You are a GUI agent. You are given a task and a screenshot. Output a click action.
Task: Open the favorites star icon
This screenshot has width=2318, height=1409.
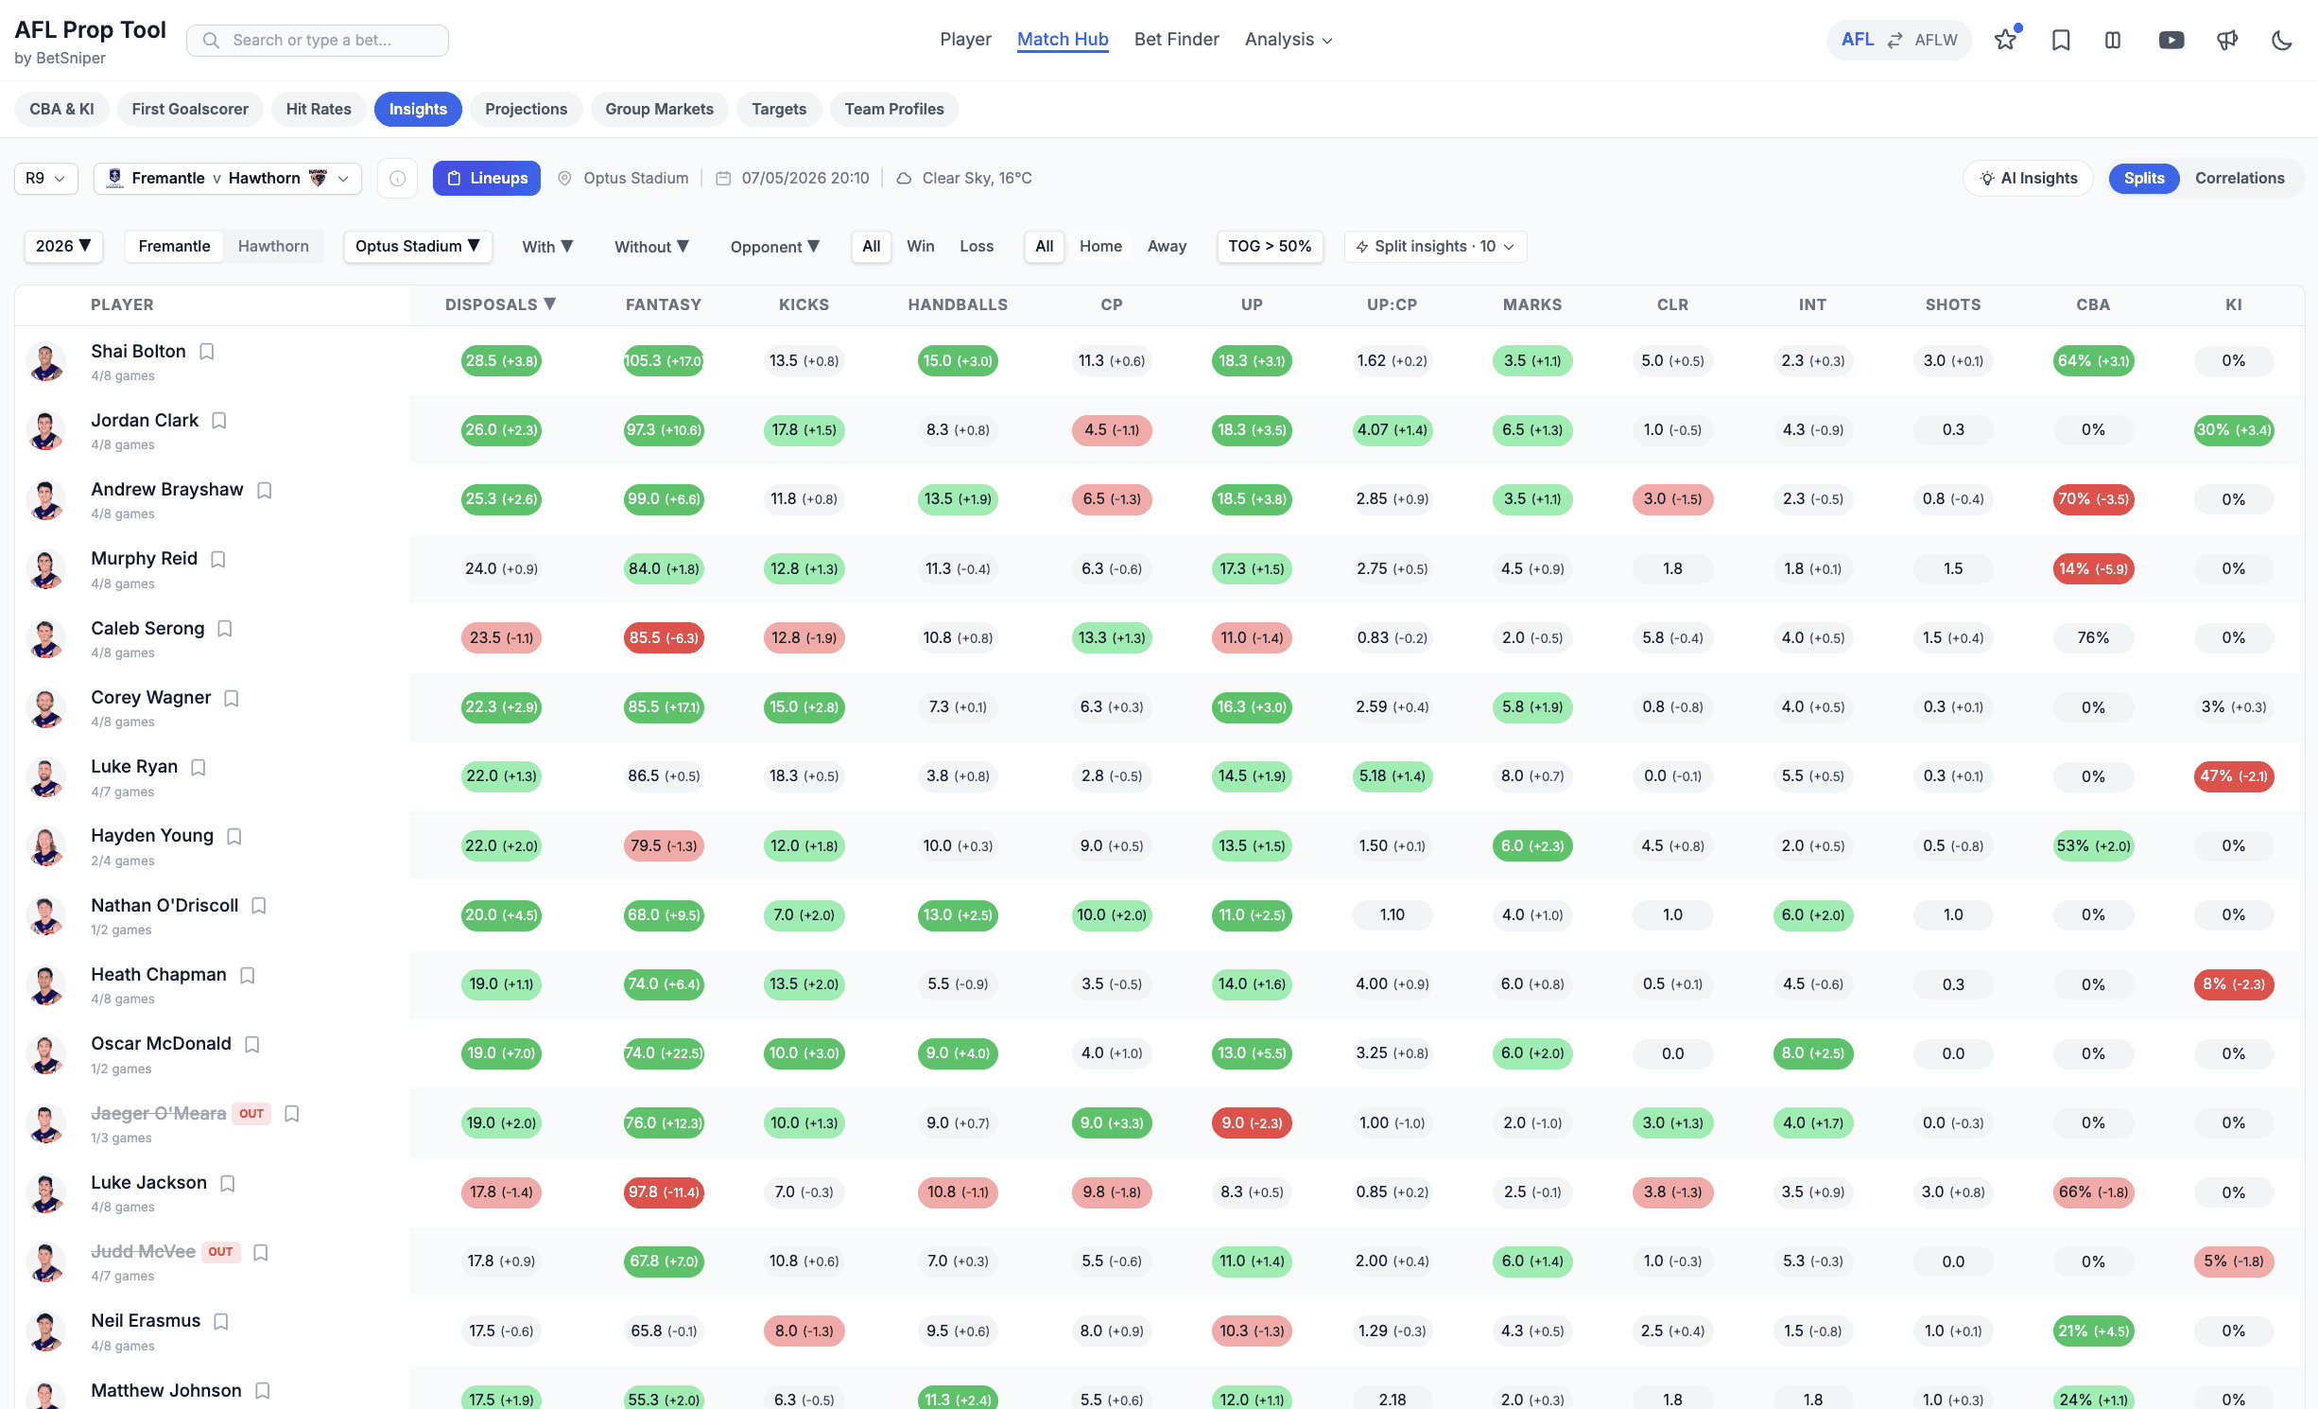pos(2004,40)
